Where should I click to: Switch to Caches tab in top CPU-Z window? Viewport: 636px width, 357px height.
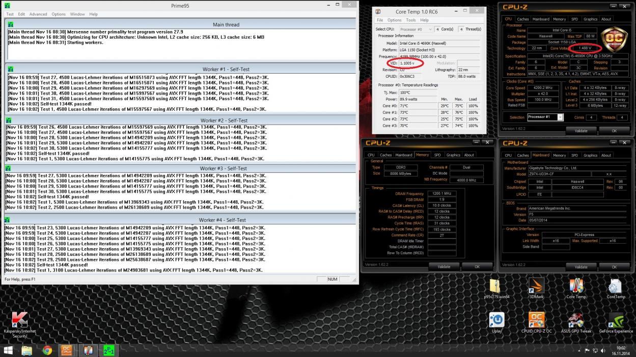pos(523,19)
